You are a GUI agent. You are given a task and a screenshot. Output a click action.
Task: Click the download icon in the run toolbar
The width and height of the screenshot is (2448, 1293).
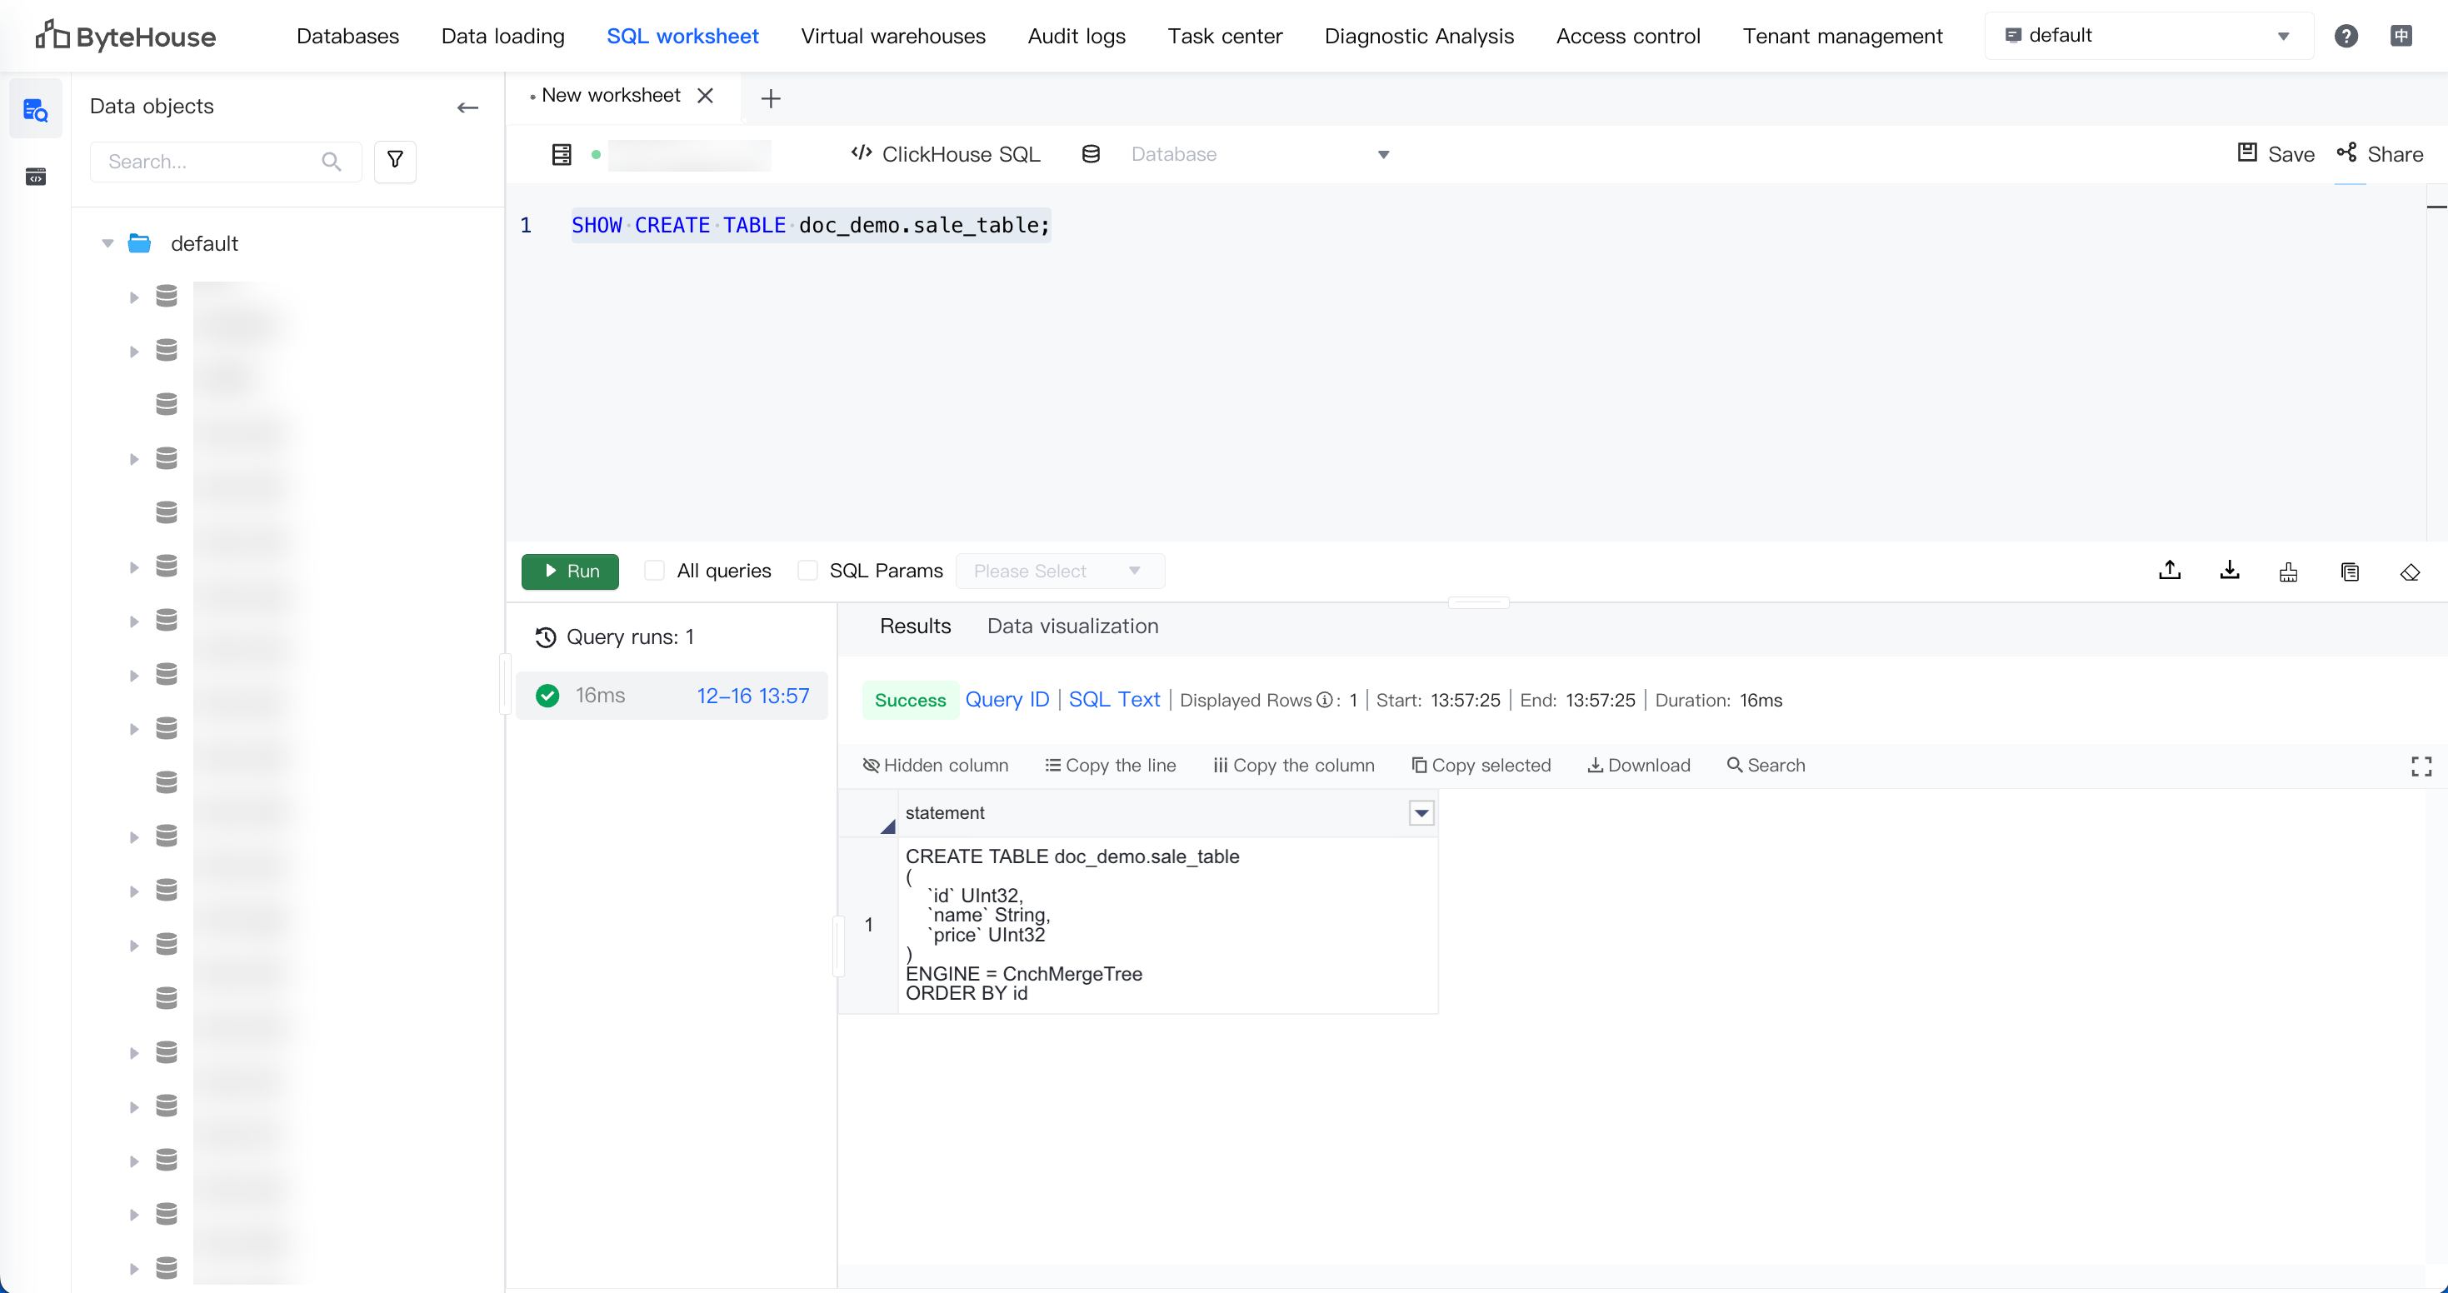pyautogui.click(x=2230, y=570)
